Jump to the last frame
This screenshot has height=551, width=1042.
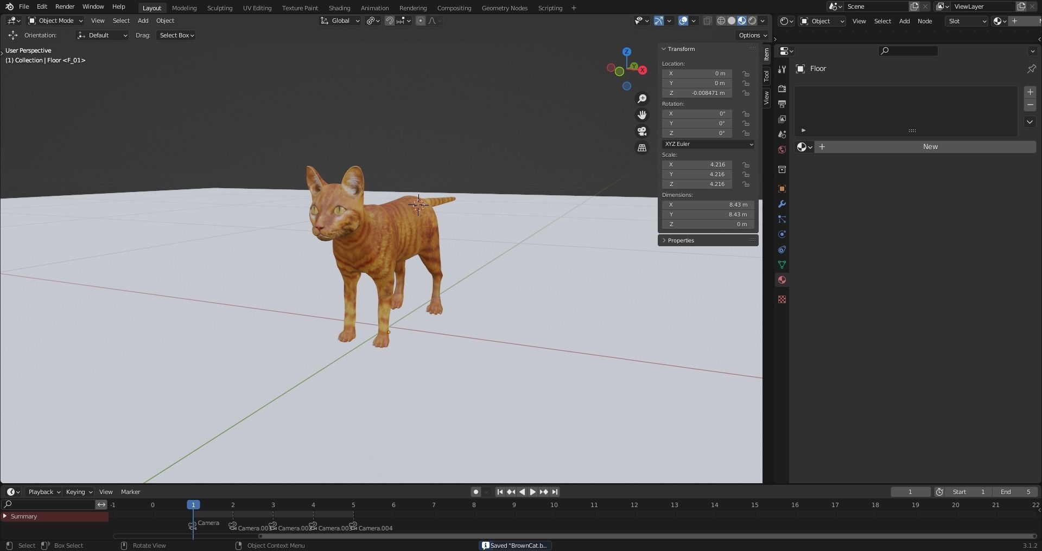point(555,492)
